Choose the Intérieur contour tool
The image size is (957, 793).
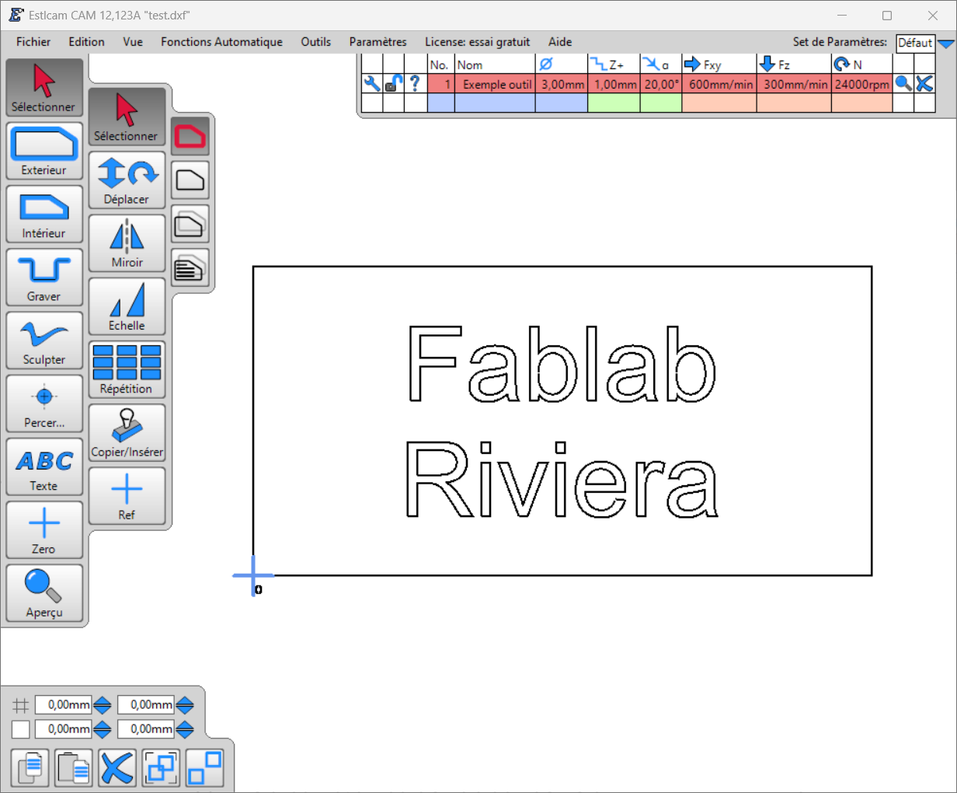(44, 215)
